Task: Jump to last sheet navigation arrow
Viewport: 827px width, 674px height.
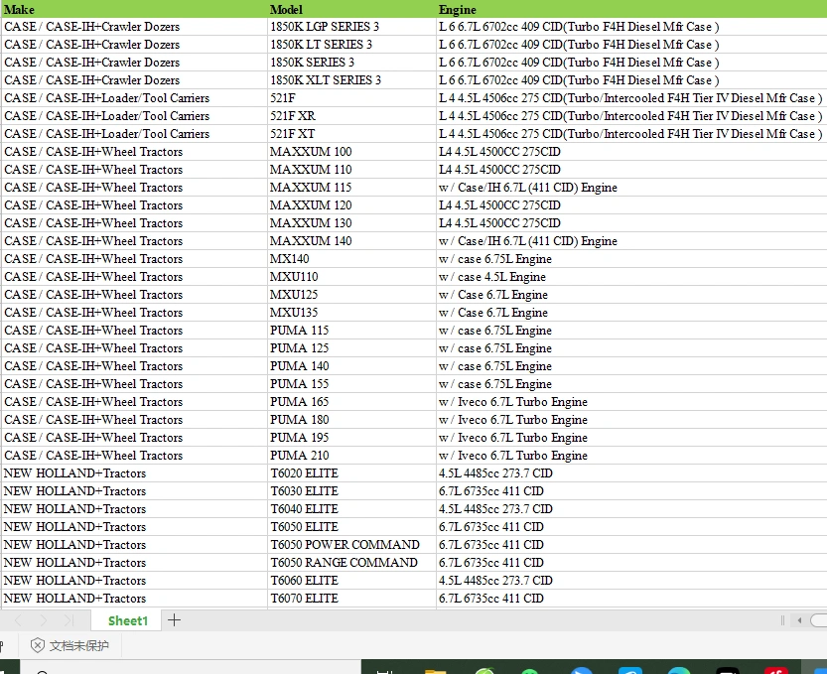Action: point(68,620)
